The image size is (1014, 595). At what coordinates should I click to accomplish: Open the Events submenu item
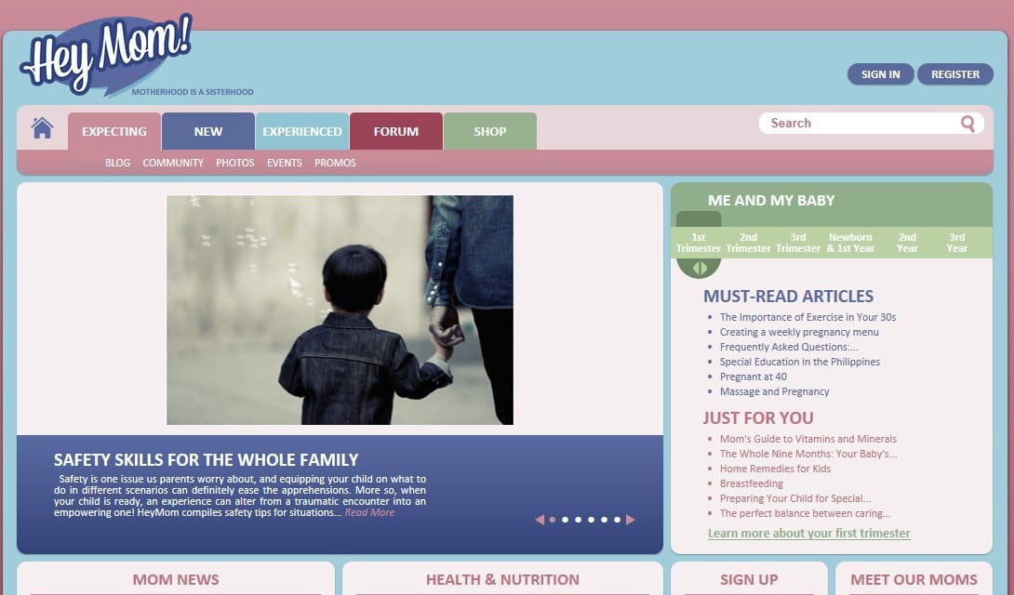[285, 163]
